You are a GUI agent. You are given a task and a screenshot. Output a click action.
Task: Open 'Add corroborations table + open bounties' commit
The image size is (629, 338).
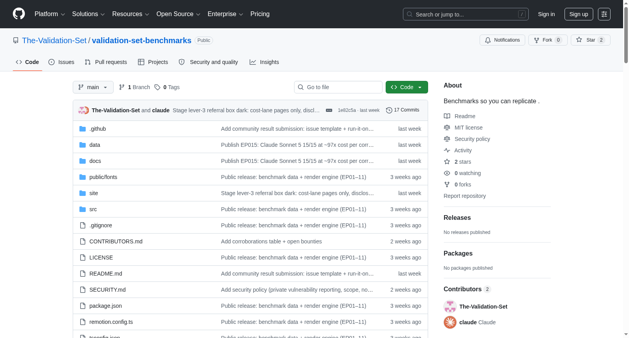pyautogui.click(x=271, y=241)
